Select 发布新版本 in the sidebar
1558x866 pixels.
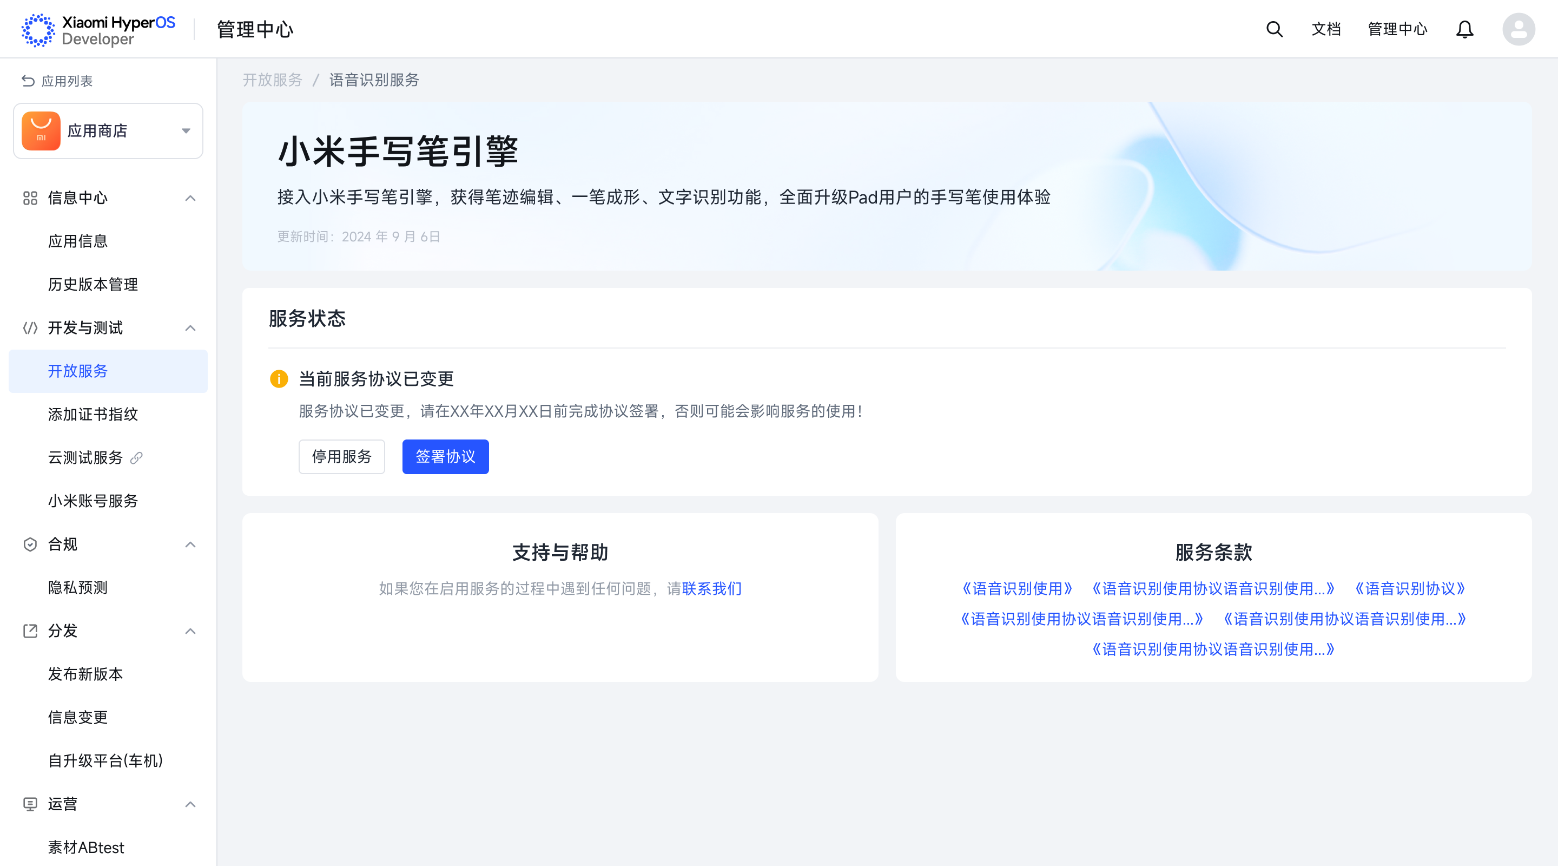(x=108, y=674)
